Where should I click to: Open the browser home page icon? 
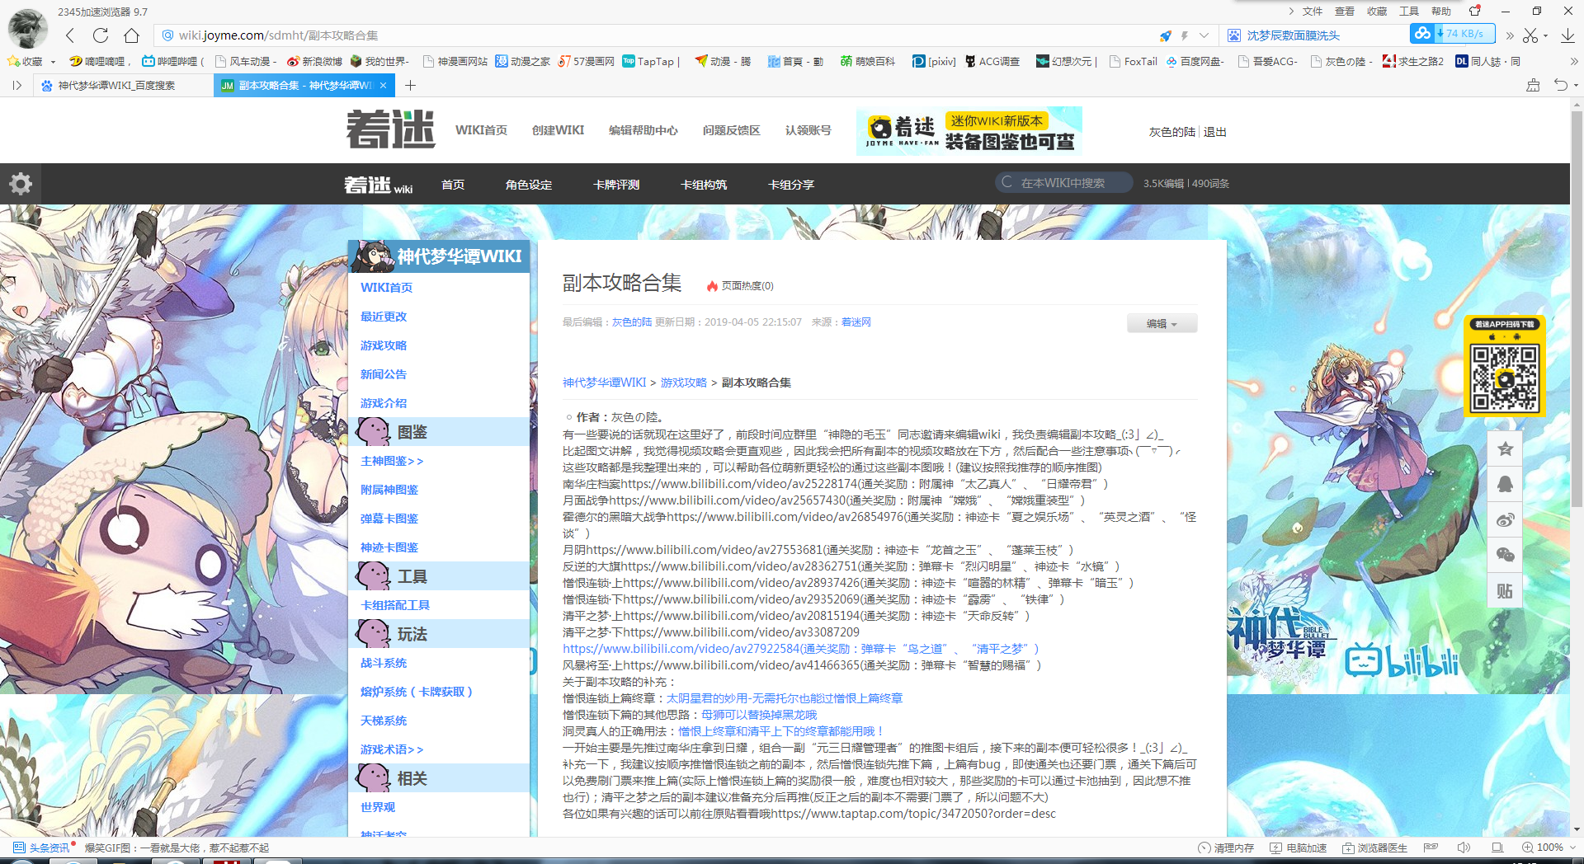point(131,35)
